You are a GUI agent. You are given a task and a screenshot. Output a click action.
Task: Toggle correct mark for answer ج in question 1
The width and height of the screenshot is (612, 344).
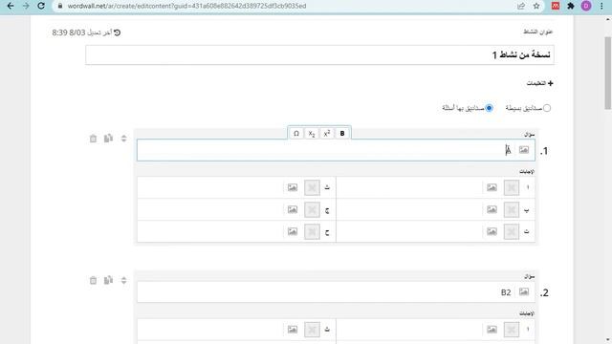point(312,210)
